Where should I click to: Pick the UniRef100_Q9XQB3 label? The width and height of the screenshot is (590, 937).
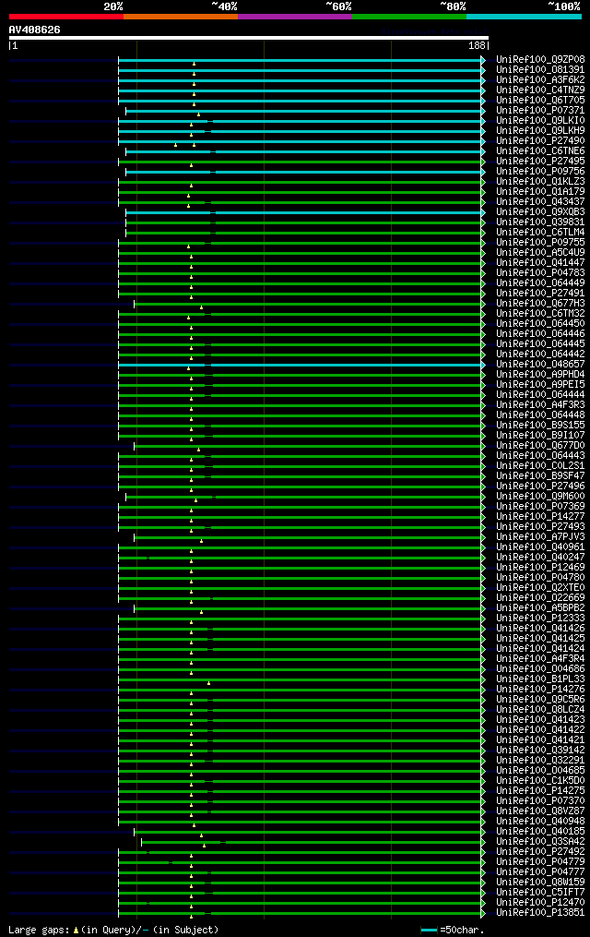[x=540, y=211]
